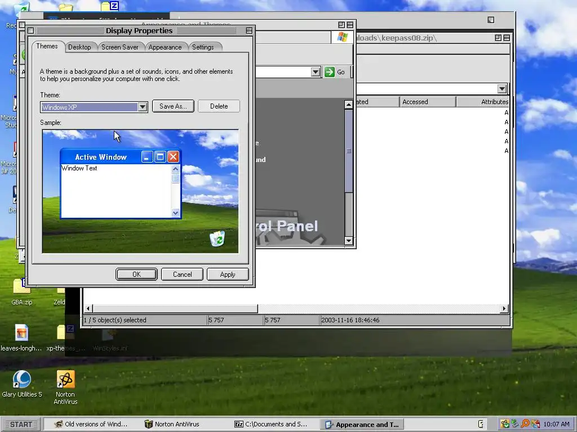The image size is (577, 432).
Task: Click the zoom box of the Control Panel window
Action: tap(341, 25)
